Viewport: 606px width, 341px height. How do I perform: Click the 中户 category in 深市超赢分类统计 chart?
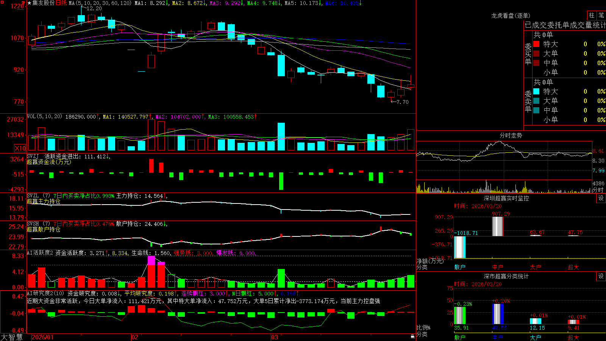click(x=498, y=337)
